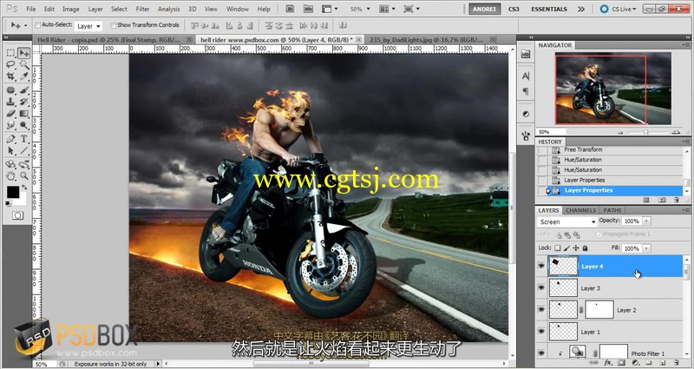Image resolution: width=694 pixels, height=369 pixels.
Task: Hide Layer 2 visibility eye
Action: click(540, 310)
